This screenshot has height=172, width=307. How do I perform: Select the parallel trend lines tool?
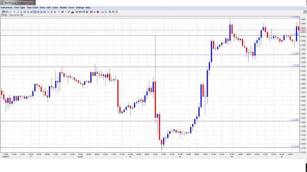[x=62, y=12]
